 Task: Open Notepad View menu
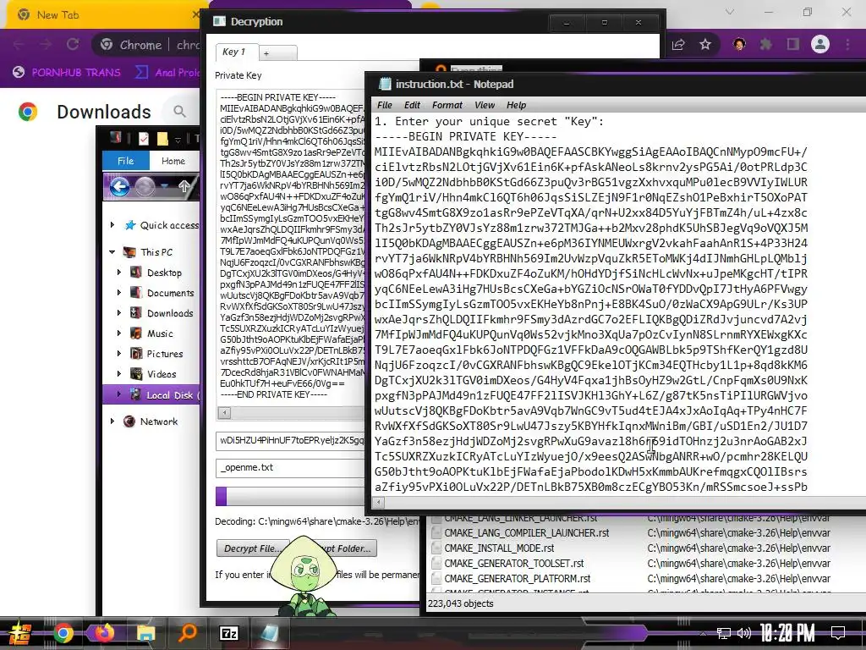485,105
